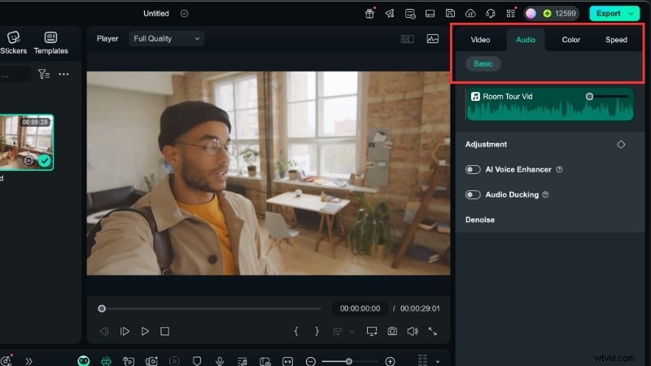Open the Export dropdown arrow
Viewport: 651px width, 366px height.
(x=631, y=14)
